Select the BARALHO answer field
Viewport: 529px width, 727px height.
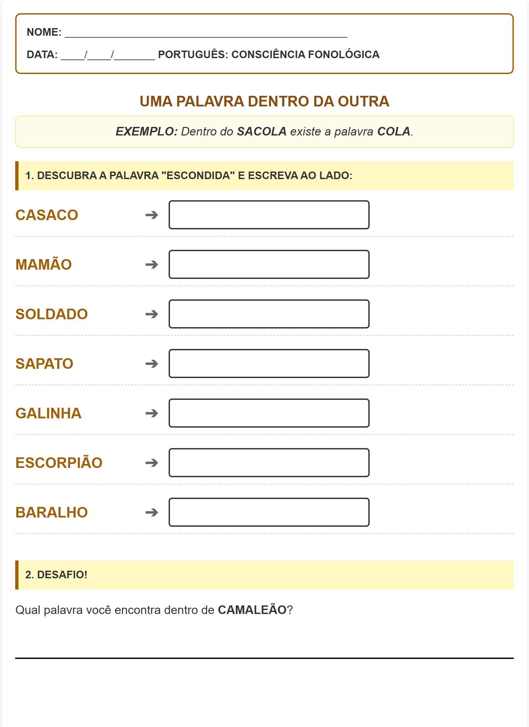coord(269,512)
